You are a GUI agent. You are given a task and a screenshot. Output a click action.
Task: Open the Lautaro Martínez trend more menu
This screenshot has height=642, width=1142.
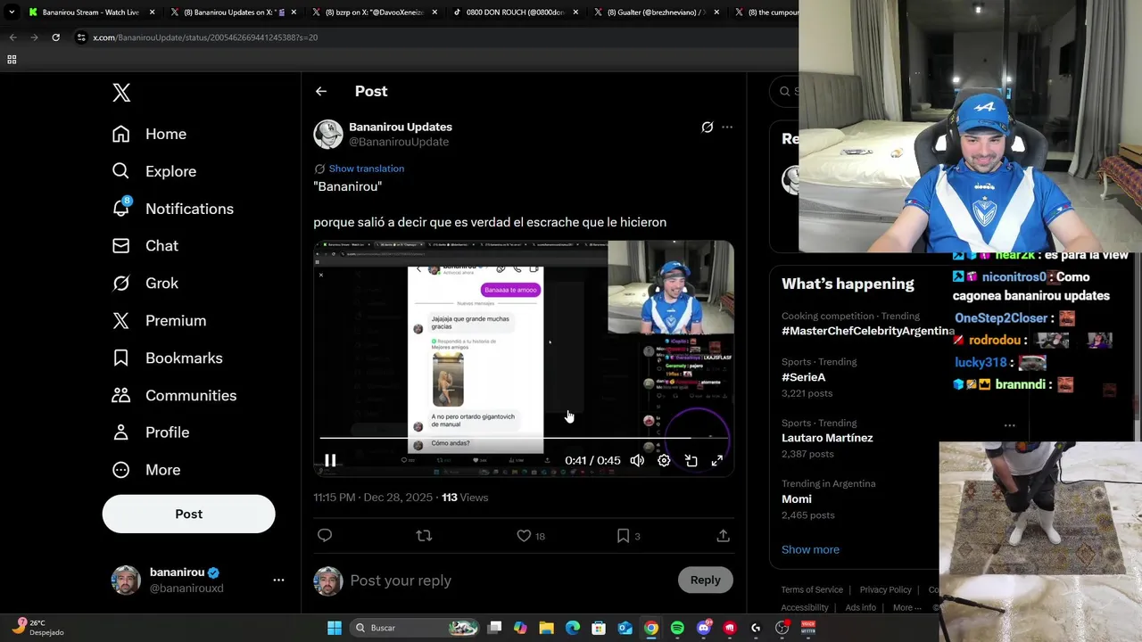(x=1009, y=425)
